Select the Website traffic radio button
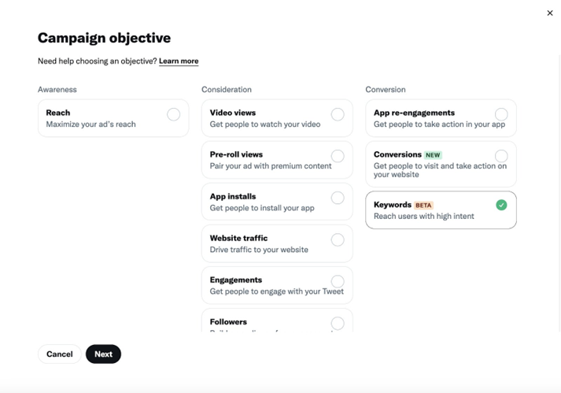 [338, 239]
